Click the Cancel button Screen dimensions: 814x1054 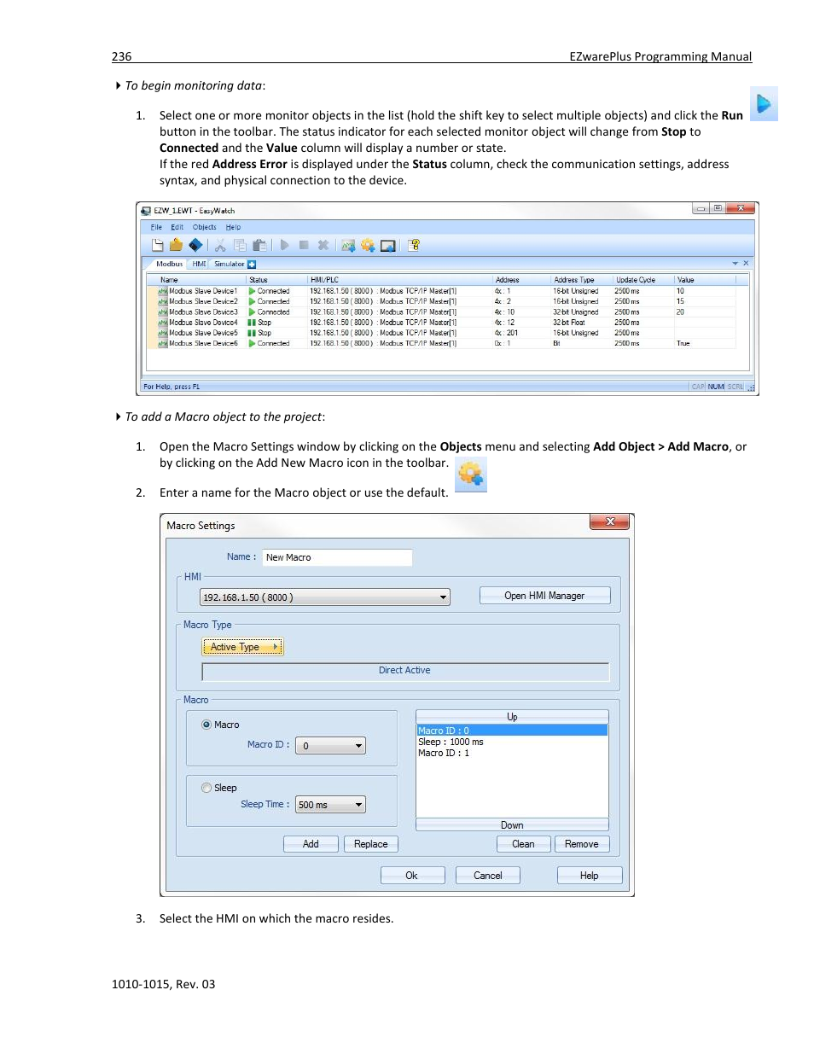(x=488, y=876)
